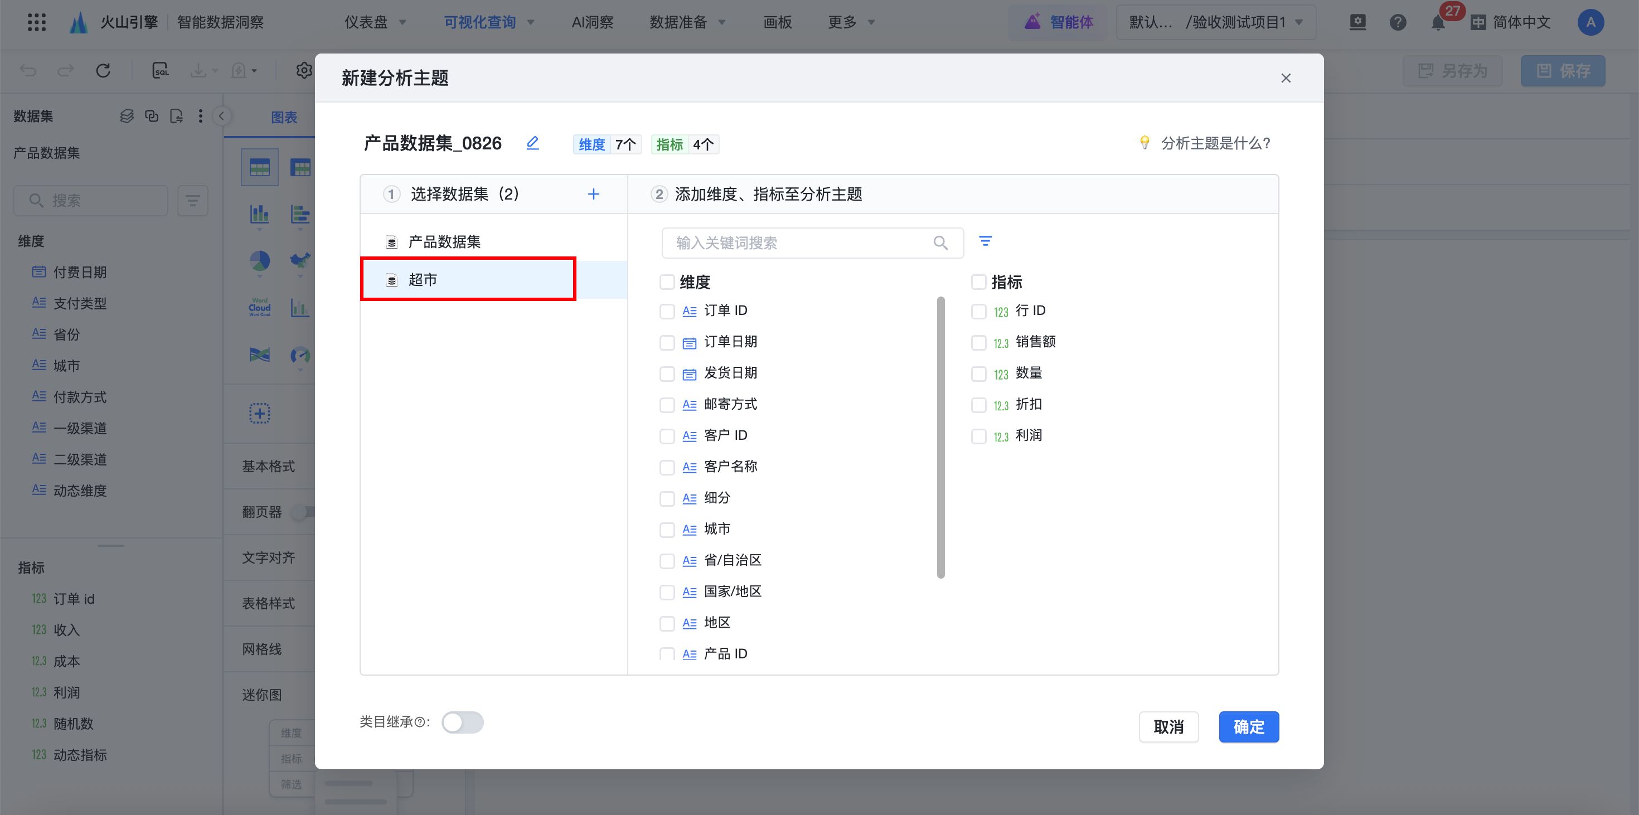Click the plus icon to add a dataset

click(x=593, y=194)
